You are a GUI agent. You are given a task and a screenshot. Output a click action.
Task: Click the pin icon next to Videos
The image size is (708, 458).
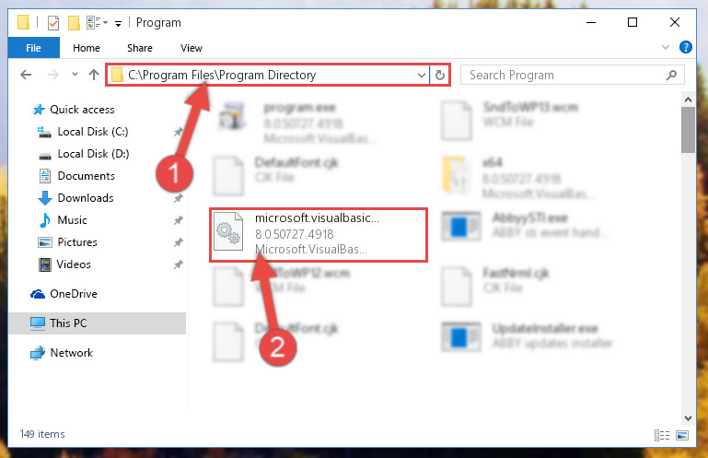(x=179, y=264)
